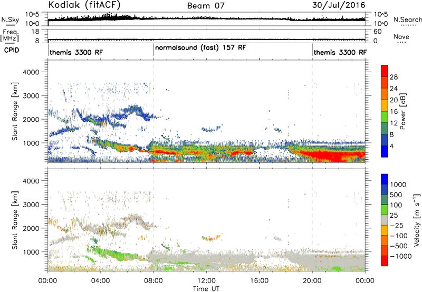Click Slant Range label of power panel

15,111
